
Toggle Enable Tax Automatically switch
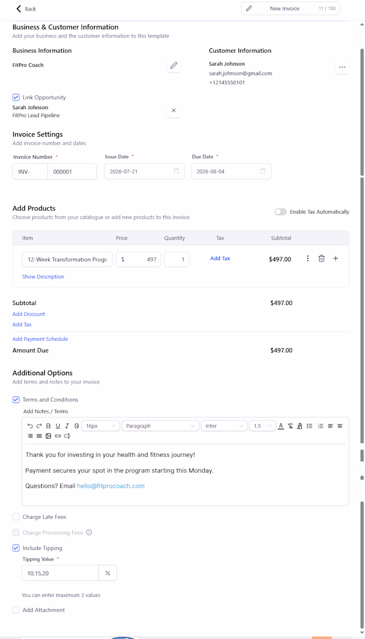[280, 212]
